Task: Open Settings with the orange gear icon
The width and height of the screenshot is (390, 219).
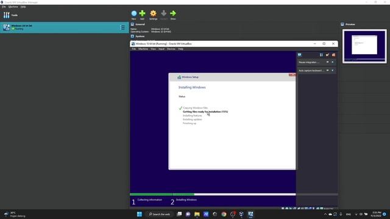Action: pyautogui.click(x=153, y=13)
